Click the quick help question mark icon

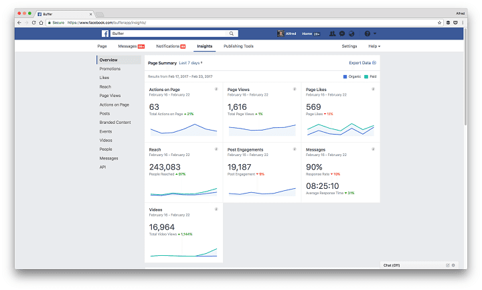tap(367, 33)
